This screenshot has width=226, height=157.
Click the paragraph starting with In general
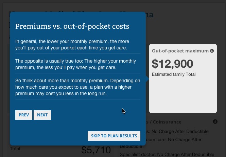coord(71,45)
